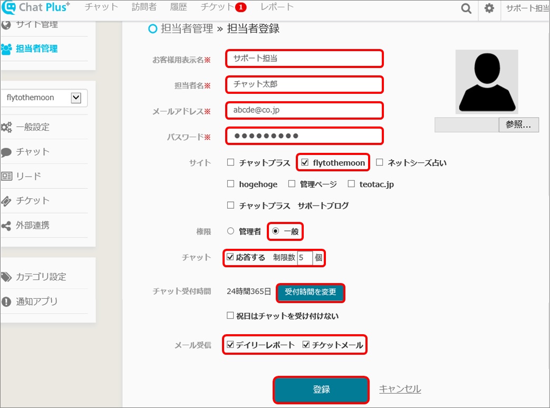Click the 24時間365日 reception time text
Screen dimensions: 550x408
pos(249,292)
